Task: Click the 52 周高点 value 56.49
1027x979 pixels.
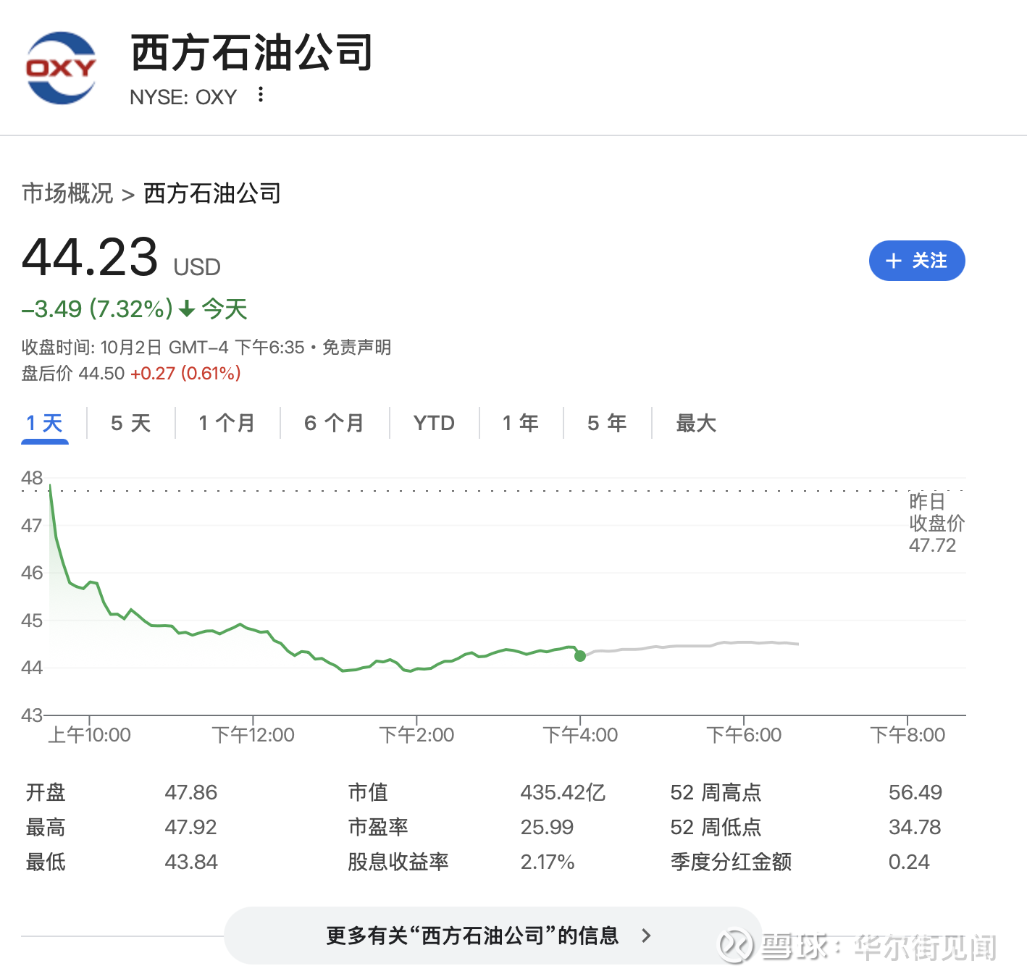Action: tap(915, 792)
